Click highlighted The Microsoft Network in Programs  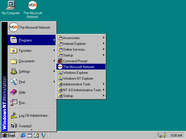[x=81, y=67]
